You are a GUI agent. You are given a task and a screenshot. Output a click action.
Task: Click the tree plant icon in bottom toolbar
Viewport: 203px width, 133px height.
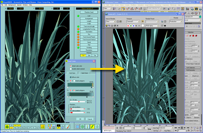coord(7,126)
